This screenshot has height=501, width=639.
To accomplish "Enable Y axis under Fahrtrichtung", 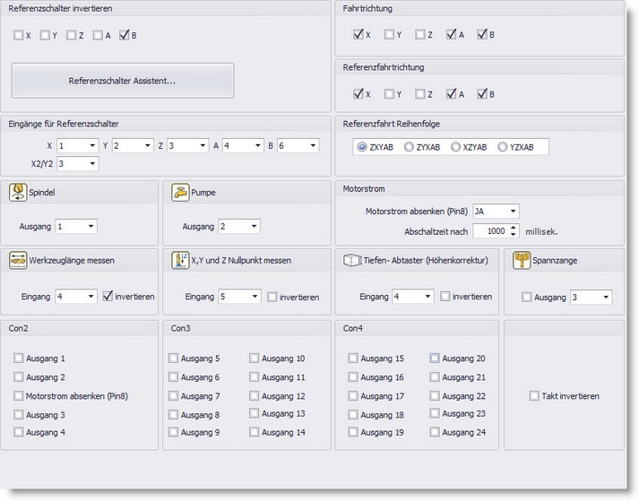I will (389, 35).
